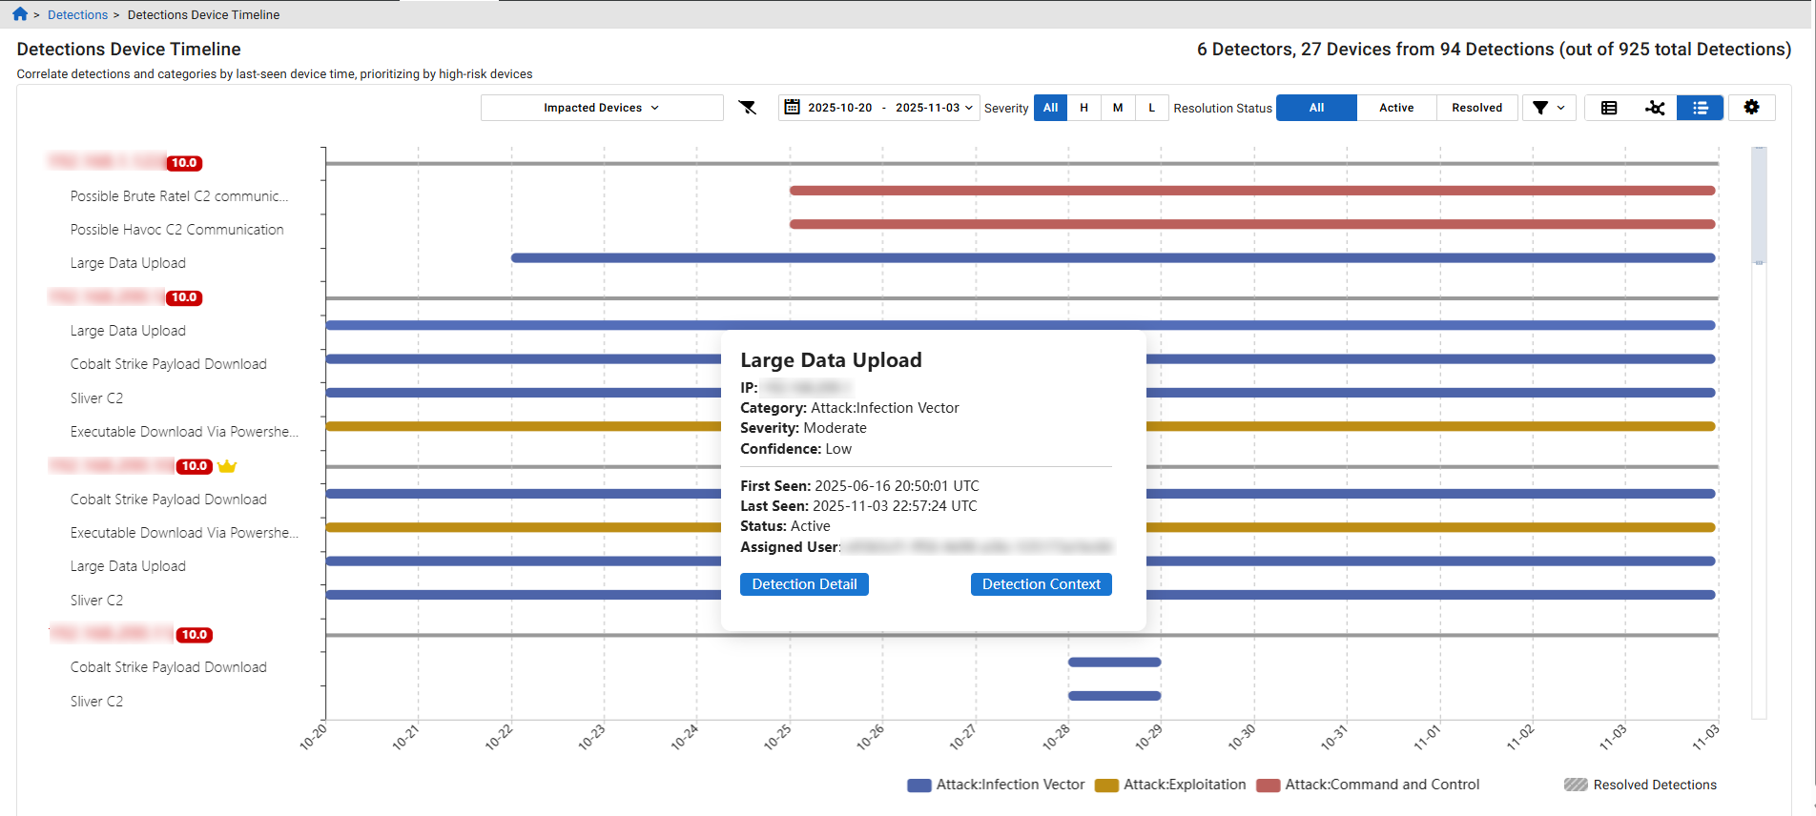The image size is (1816, 816).
Task: Open settings gear icon
Action: pos(1751,108)
